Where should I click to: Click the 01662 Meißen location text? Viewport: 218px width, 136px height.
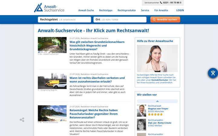point(155,126)
